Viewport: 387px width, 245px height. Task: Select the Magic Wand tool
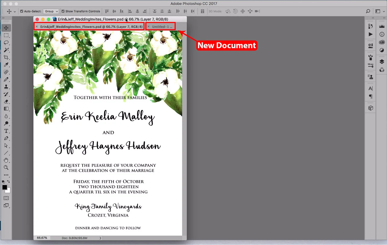pyautogui.click(x=6, y=50)
